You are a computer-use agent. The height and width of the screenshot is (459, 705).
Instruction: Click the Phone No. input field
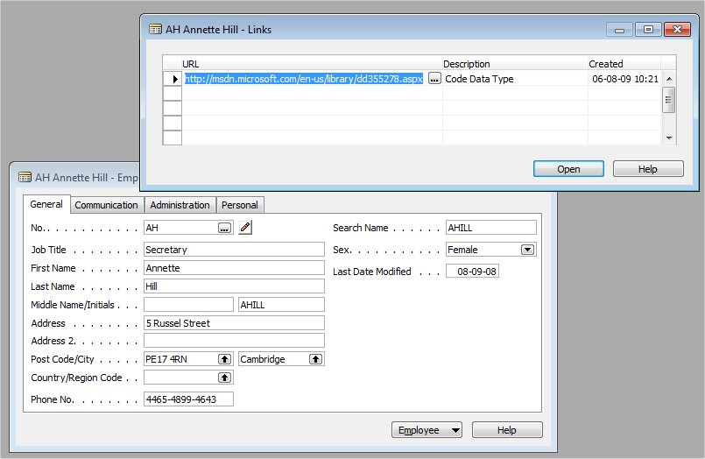[x=188, y=399]
